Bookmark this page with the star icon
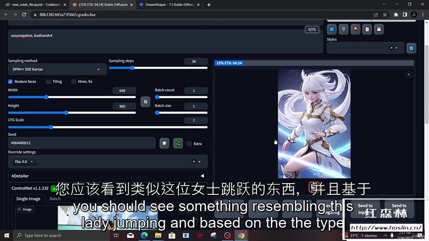This screenshot has width=429, height=241. pyautogui.click(x=385, y=15)
